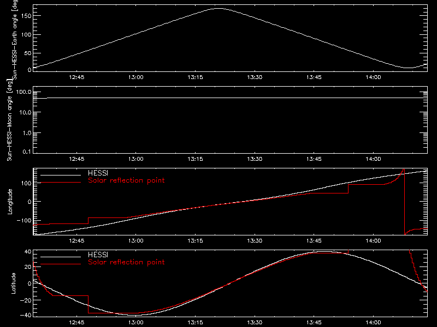Click the Sun-HESSI-Moon angle axis label
The width and height of the screenshot is (437, 327).
(9, 120)
